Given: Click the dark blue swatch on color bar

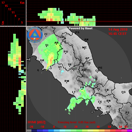Looking at the screenshot, I should point(34,131).
